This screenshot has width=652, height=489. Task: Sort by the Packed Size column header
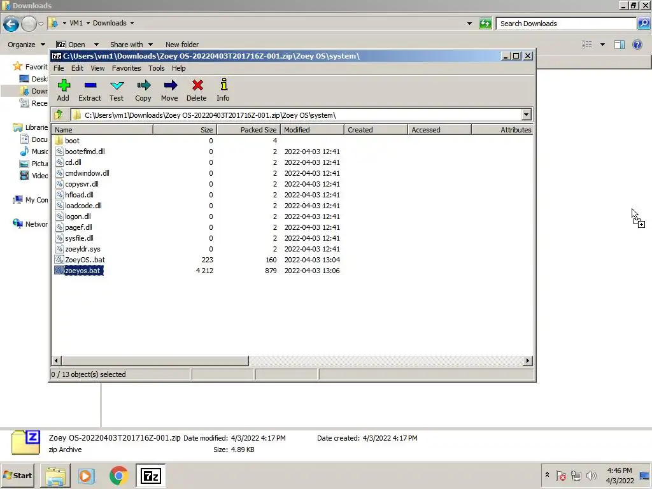pyautogui.click(x=249, y=130)
